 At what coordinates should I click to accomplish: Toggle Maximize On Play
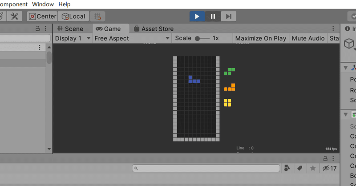(261, 38)
